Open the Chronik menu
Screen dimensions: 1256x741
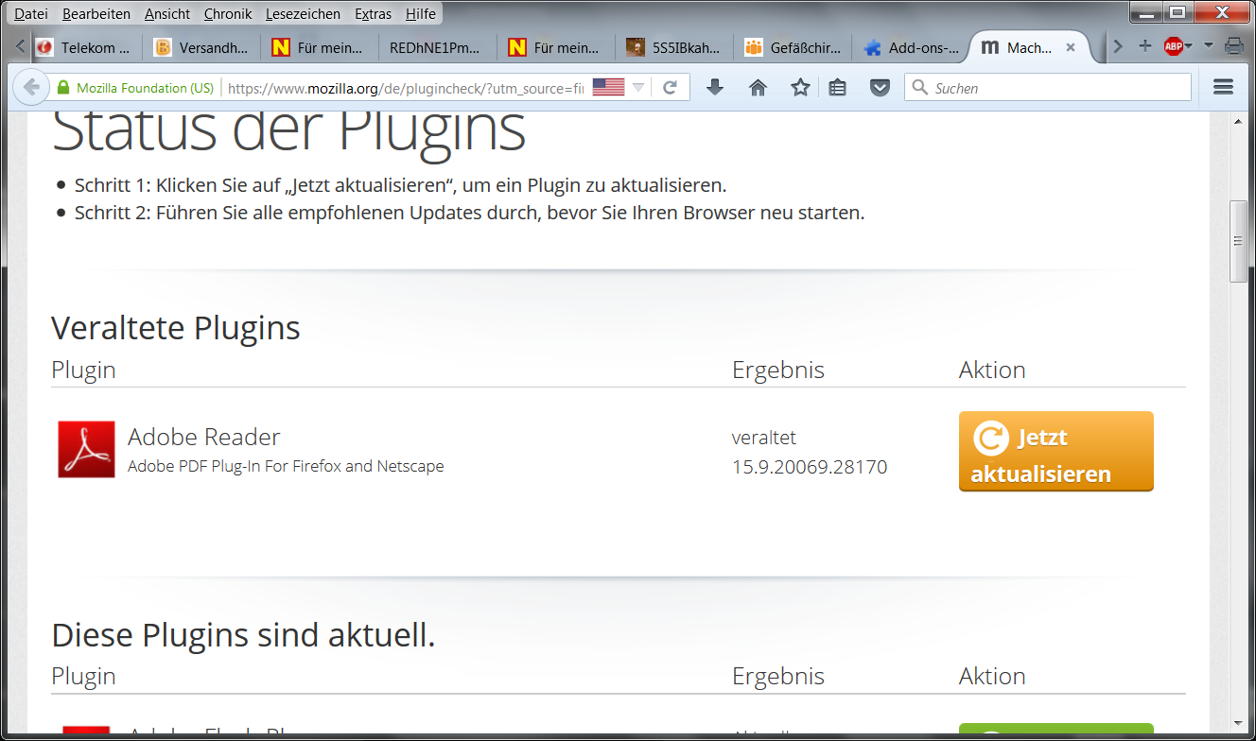coord(228,14)
